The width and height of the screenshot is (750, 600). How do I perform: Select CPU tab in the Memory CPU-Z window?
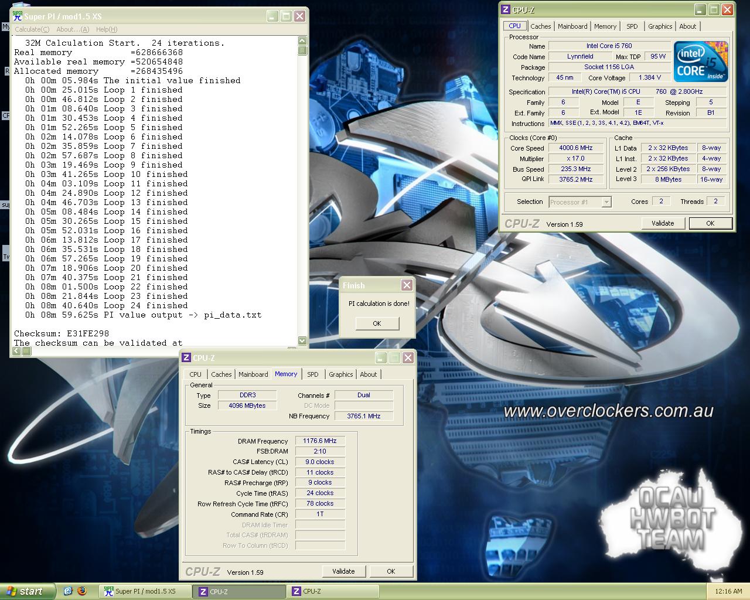(x=195, y=374)
